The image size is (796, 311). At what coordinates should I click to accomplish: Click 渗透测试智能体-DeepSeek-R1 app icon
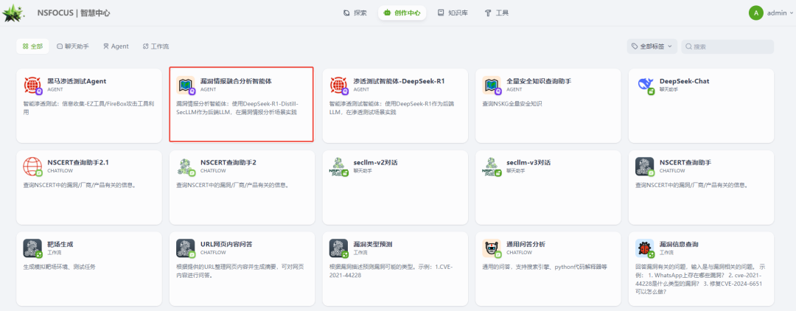(339, 85)
